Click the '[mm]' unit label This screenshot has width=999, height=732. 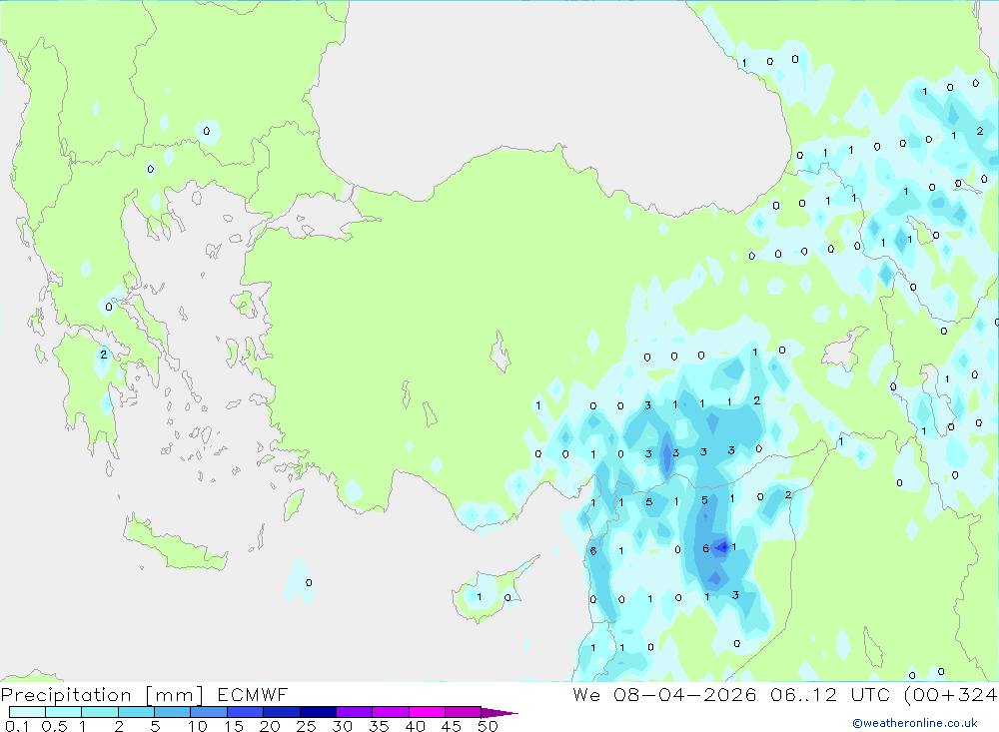(x=175, y=695)
